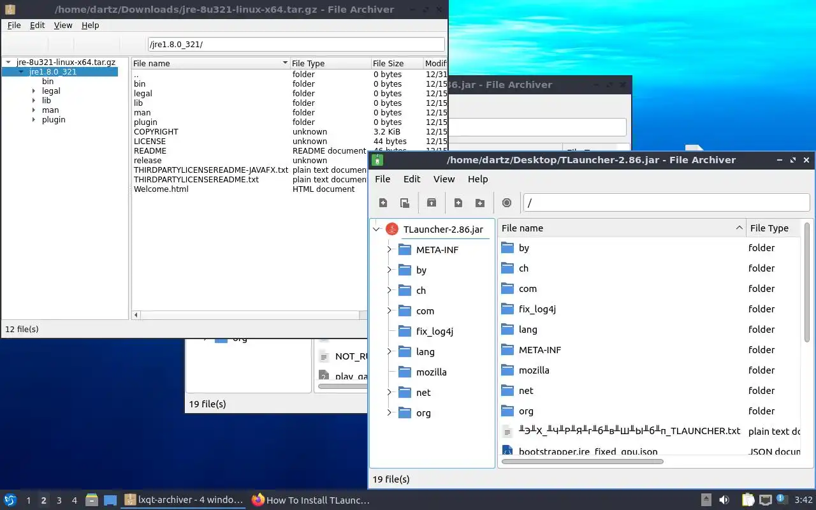Viewport: 816px width, 510px height.
Task: Click New archive icon in TLauncher window toolbar
Action: [383, 203]
